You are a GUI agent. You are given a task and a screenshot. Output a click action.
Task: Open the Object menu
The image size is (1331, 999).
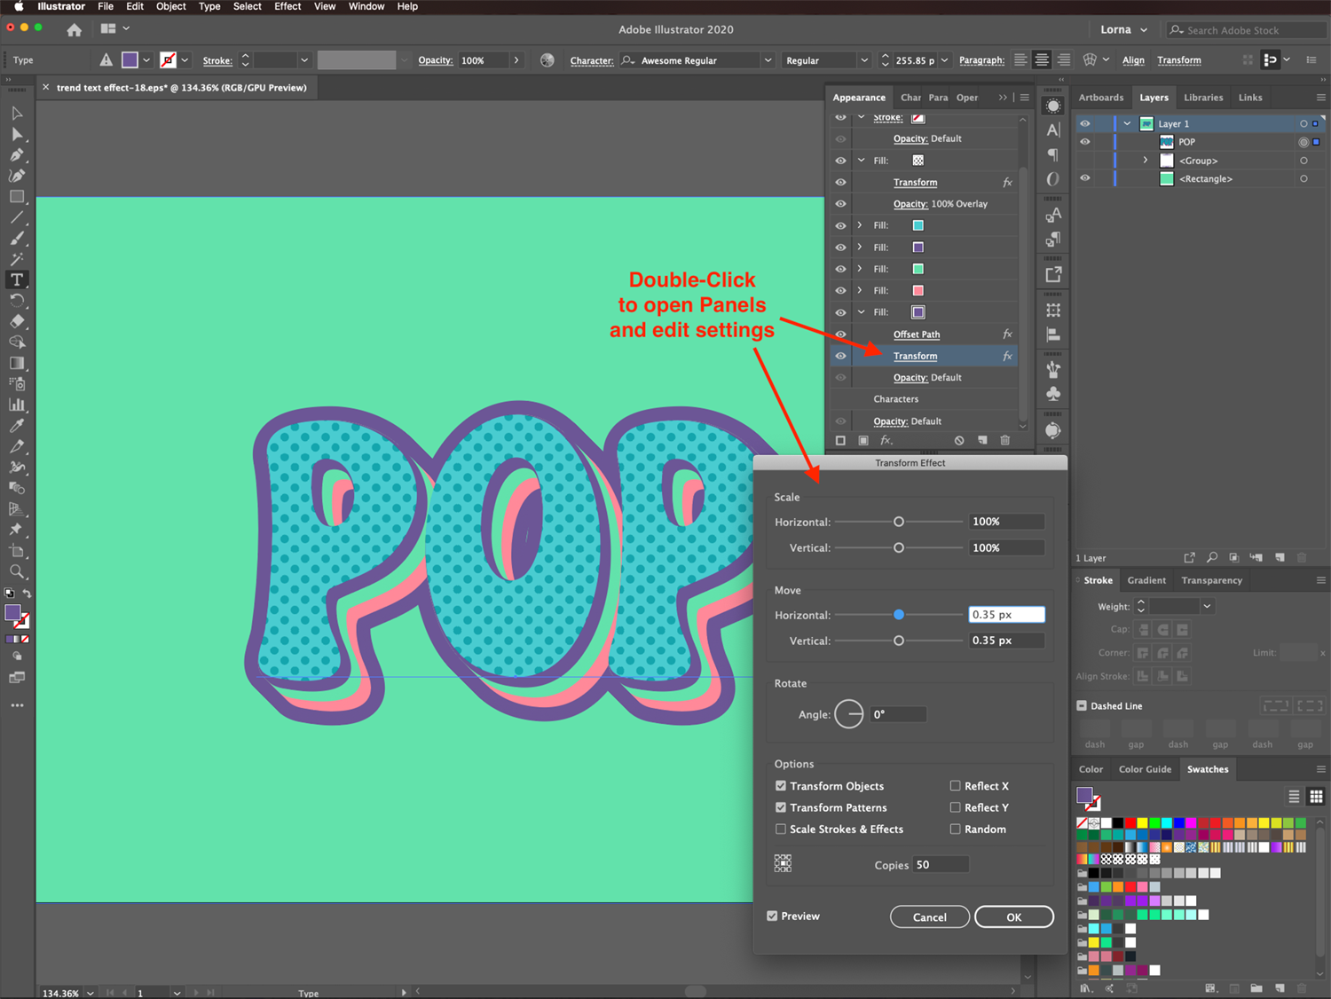[171, 6]
